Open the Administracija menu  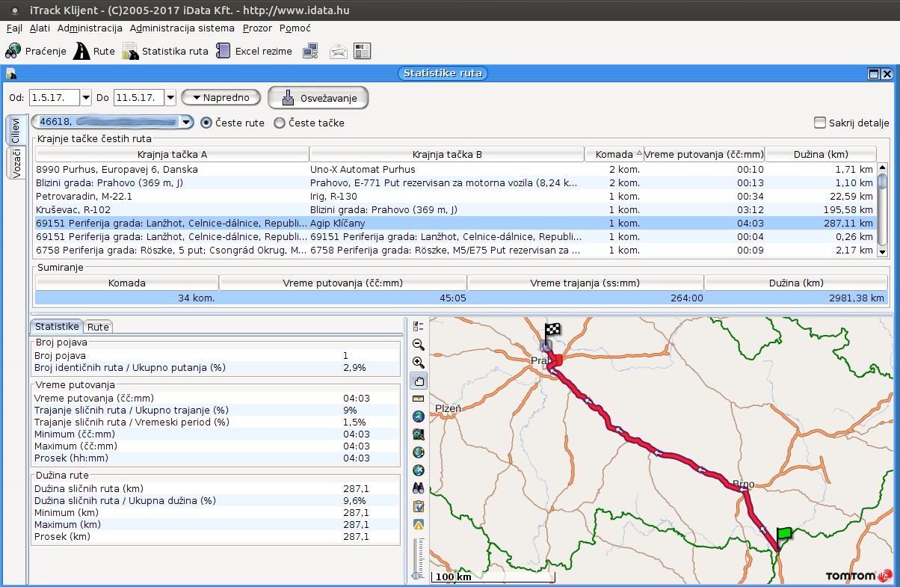point(90,28)
